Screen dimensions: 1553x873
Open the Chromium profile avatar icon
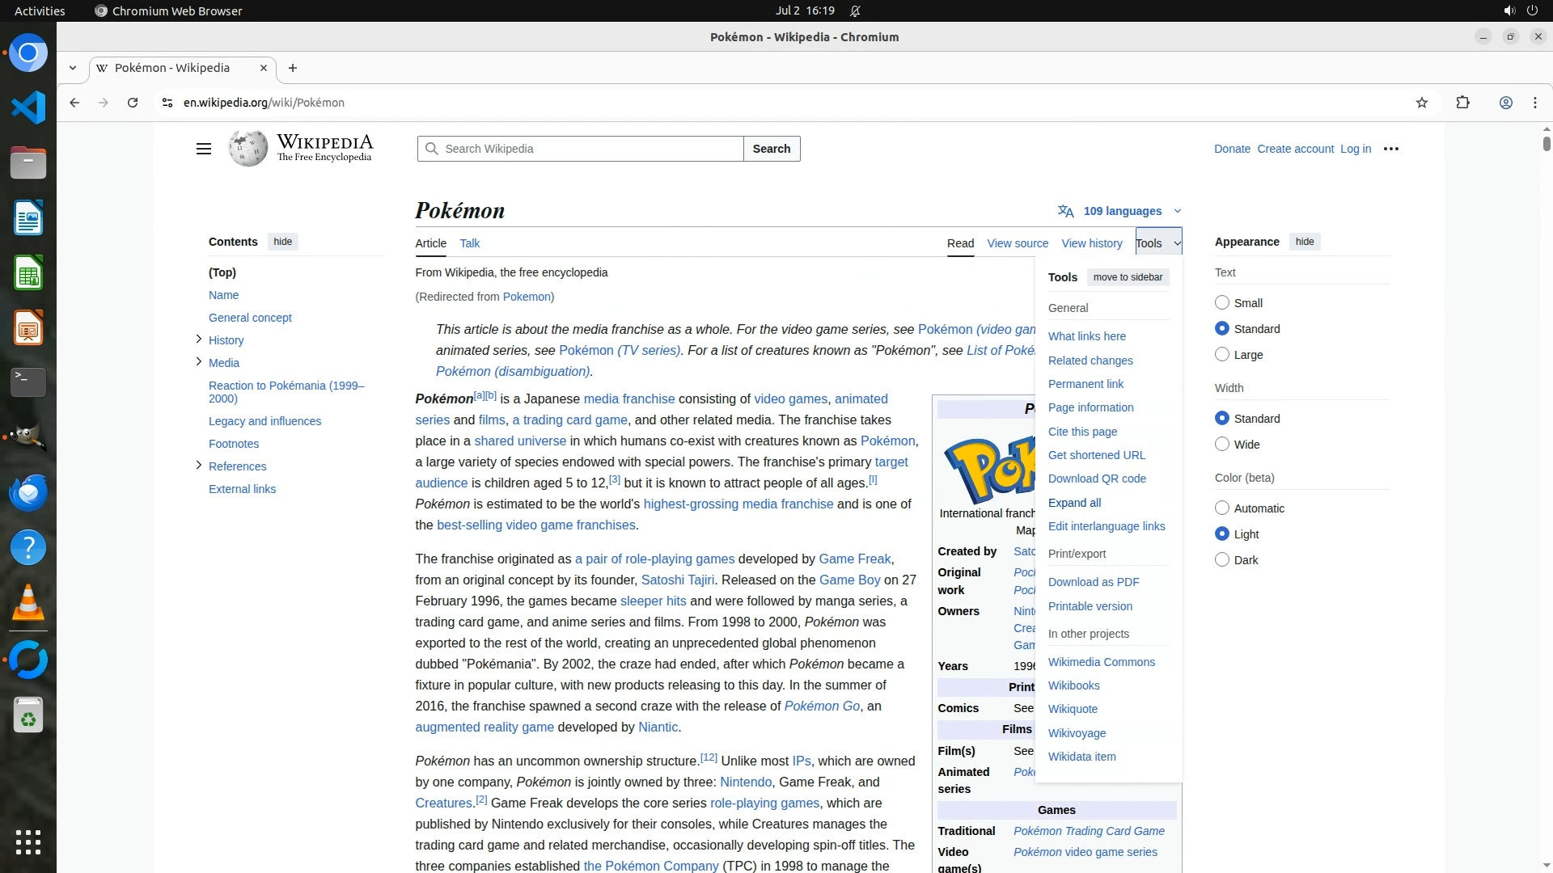click(x=1505, y=103)
